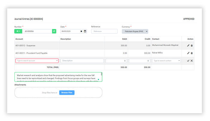Cancel new entry with X icon
The image size is (210, 121).
[x=192, y=60]
